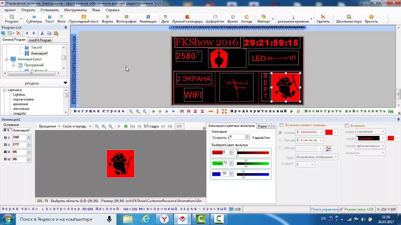Click the Бегущая строка button
This screenshot has width=401, height=225.
tap(99, 111)
